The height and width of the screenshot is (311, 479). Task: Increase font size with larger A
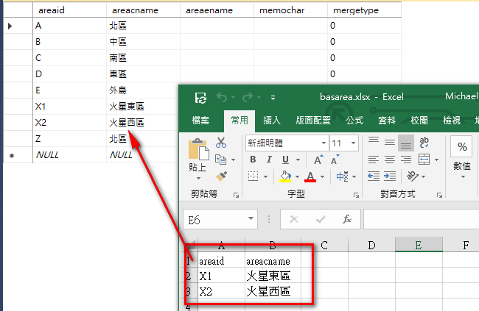[318, 160]
